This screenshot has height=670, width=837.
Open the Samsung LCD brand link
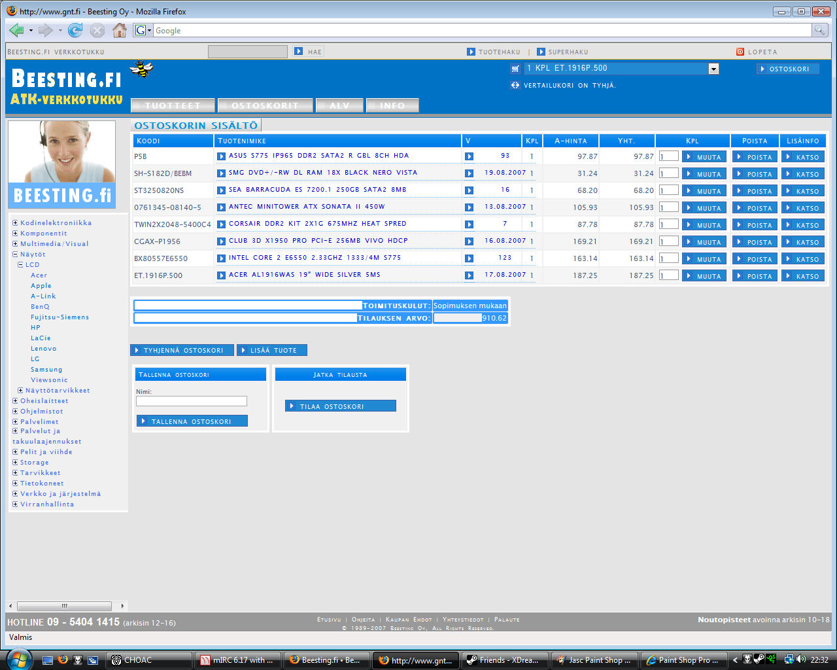coord(46,370)
